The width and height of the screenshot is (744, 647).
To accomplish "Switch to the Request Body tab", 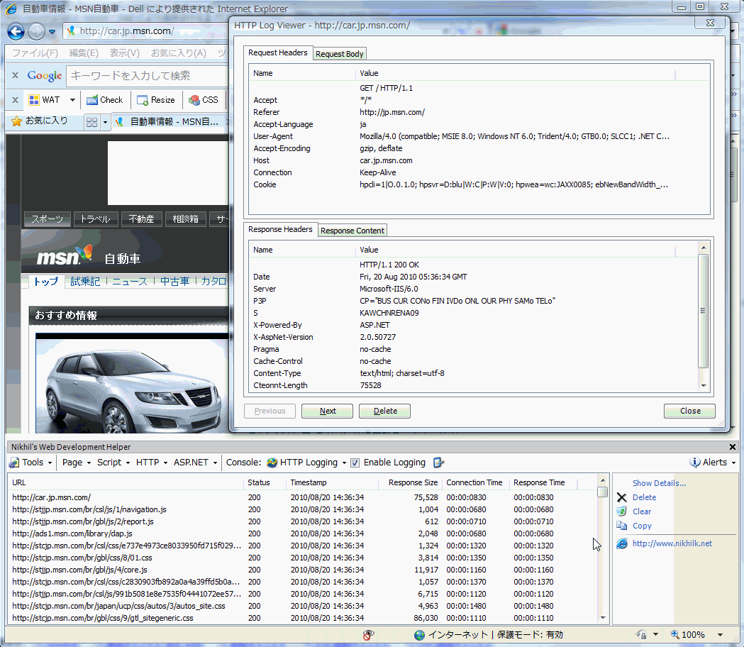I will pyautogui.click(x=339, y=54).
